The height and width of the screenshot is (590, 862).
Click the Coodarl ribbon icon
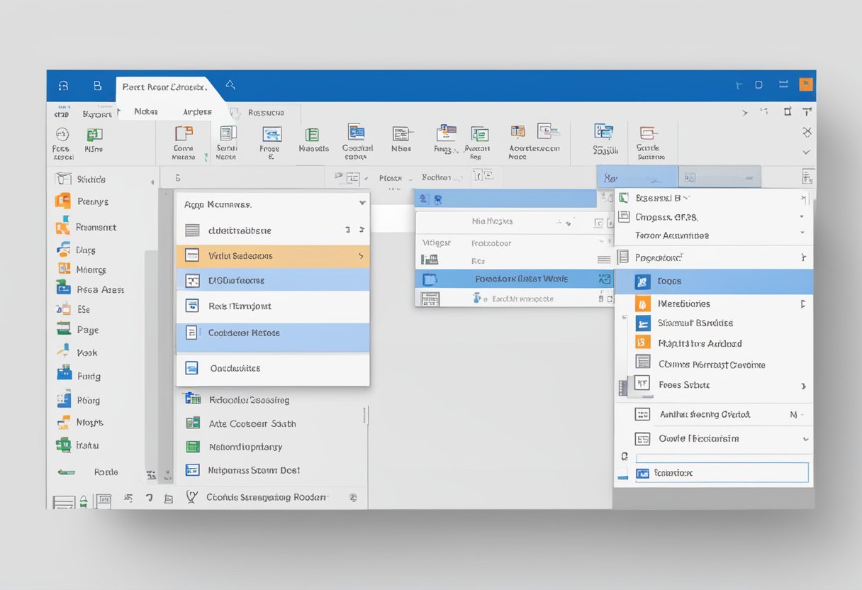[356, 133]
